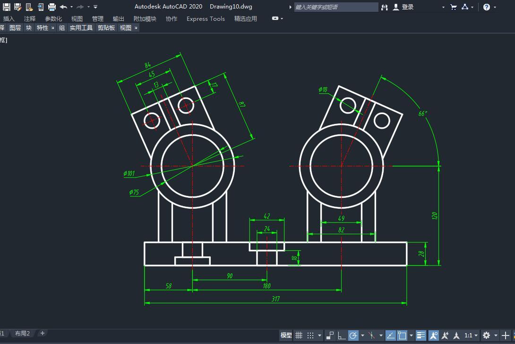The width and height of the screenshot is (515, 344).
Task: Click the keyword search input field
Action: click(x=335, y=7)
